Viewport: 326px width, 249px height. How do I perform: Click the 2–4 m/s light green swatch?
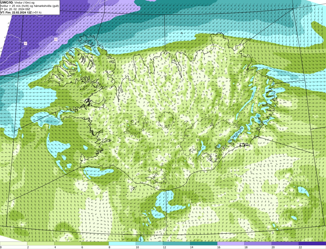[41, 243]
